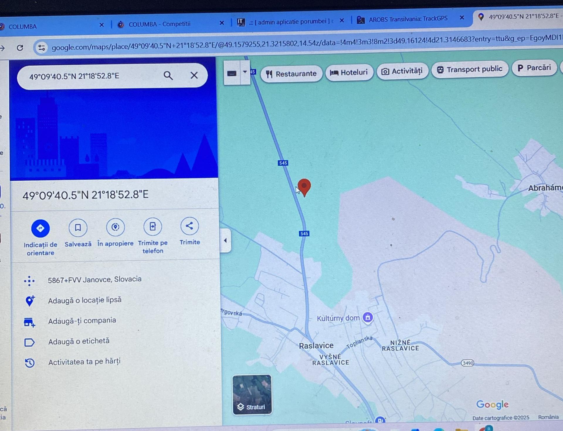Click the 3490 road shield
This screenshot has width=563, height=431.
click(x=467, y=363)
